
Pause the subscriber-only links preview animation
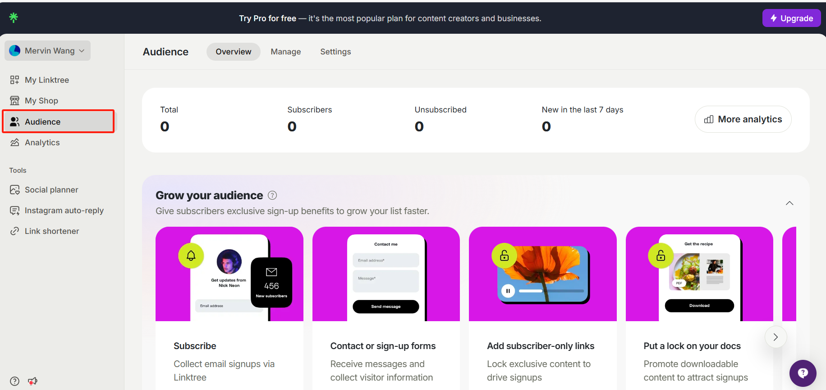coord(508,291)
